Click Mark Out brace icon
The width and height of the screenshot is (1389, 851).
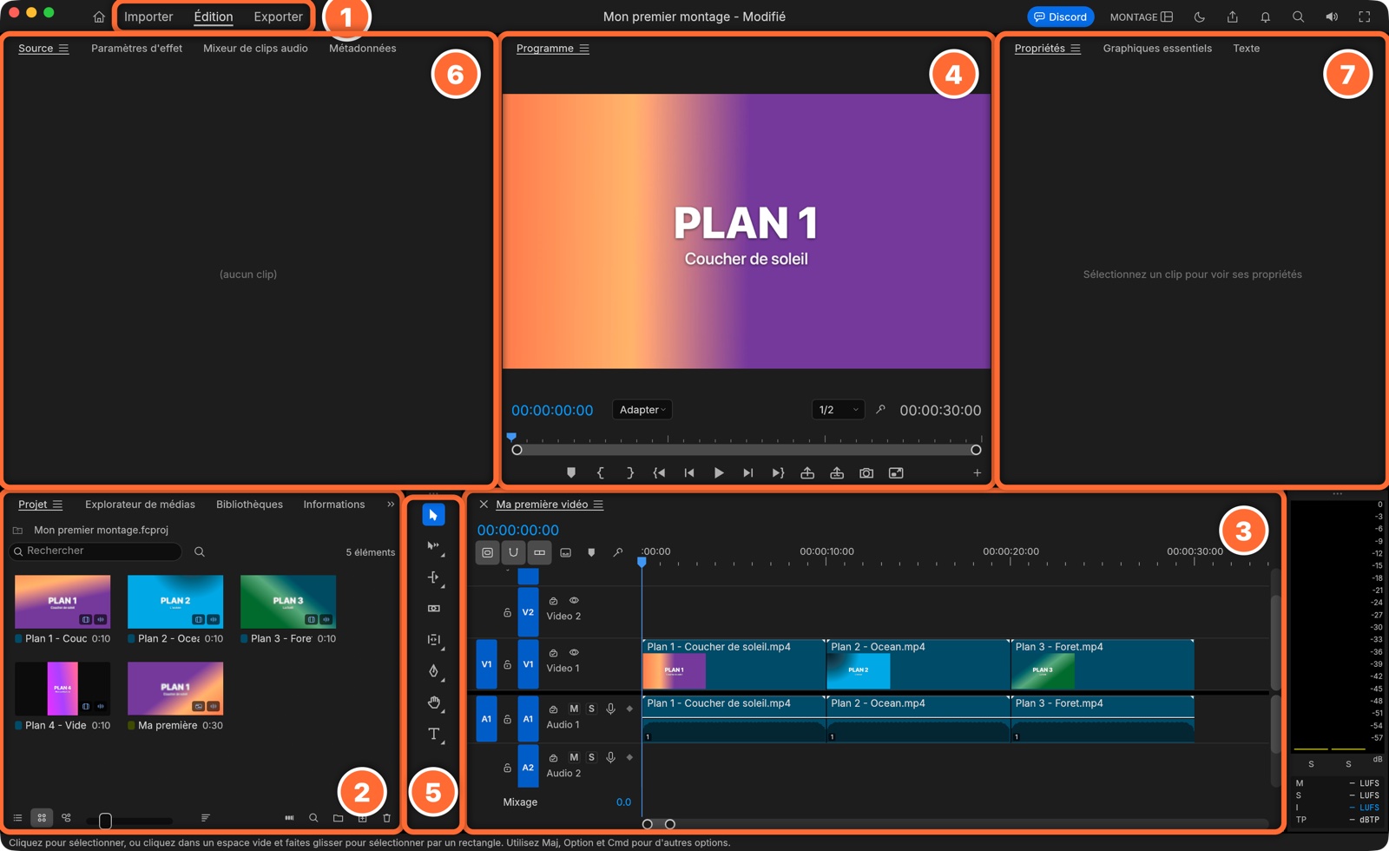click(x=630, y=473)
